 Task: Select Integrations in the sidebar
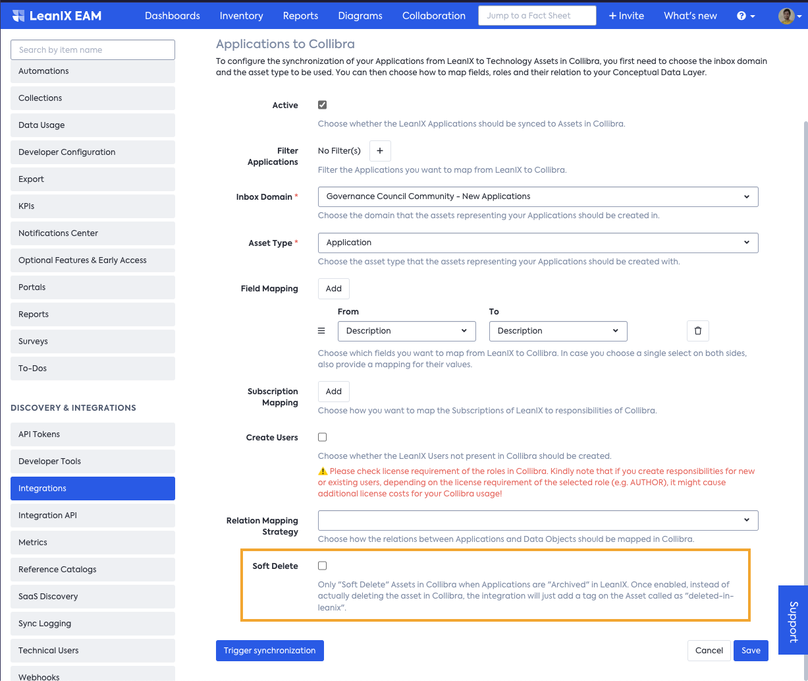click(93, 489)
